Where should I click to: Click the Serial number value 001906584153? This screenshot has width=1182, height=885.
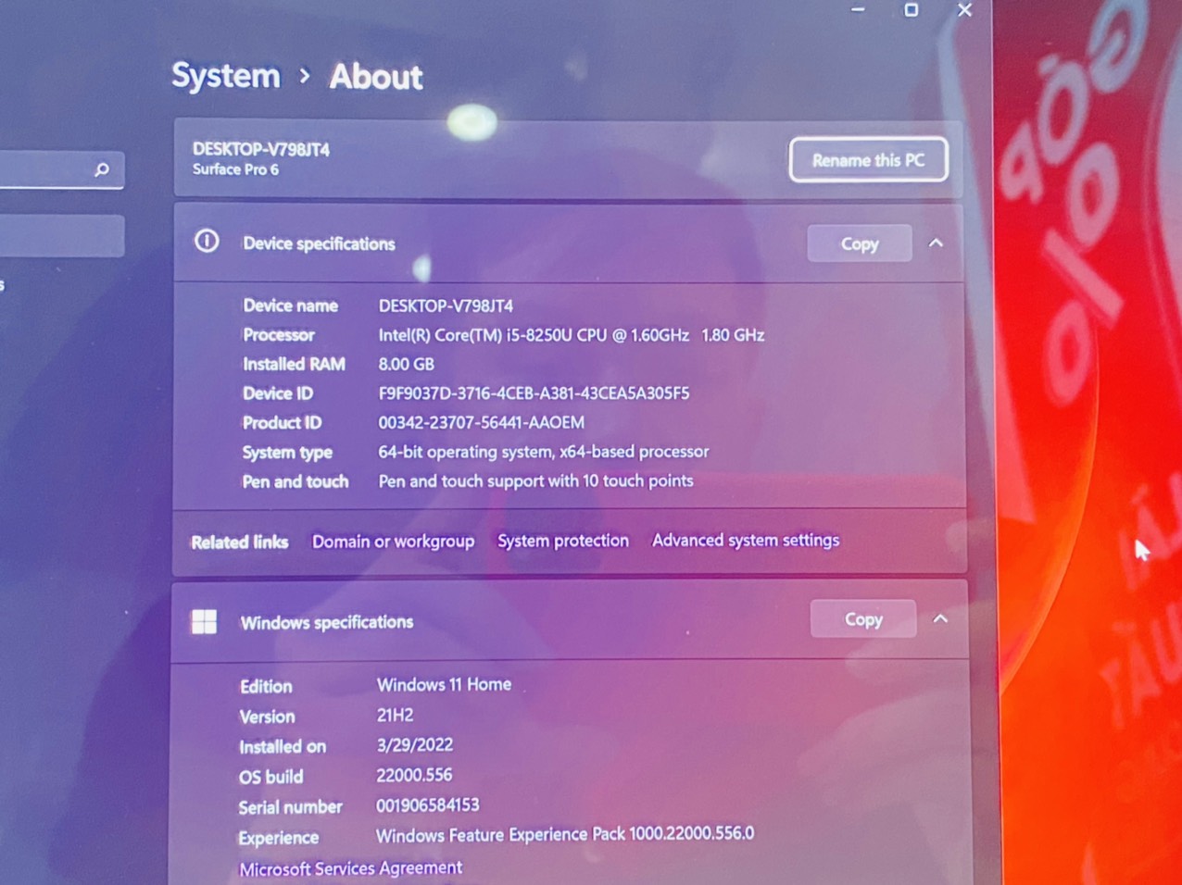[x=427, y=805]
